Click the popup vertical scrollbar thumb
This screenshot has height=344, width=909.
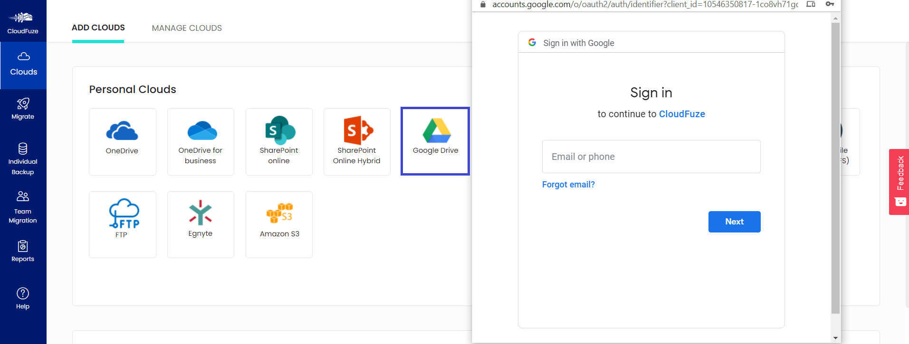tap(835, 168)
